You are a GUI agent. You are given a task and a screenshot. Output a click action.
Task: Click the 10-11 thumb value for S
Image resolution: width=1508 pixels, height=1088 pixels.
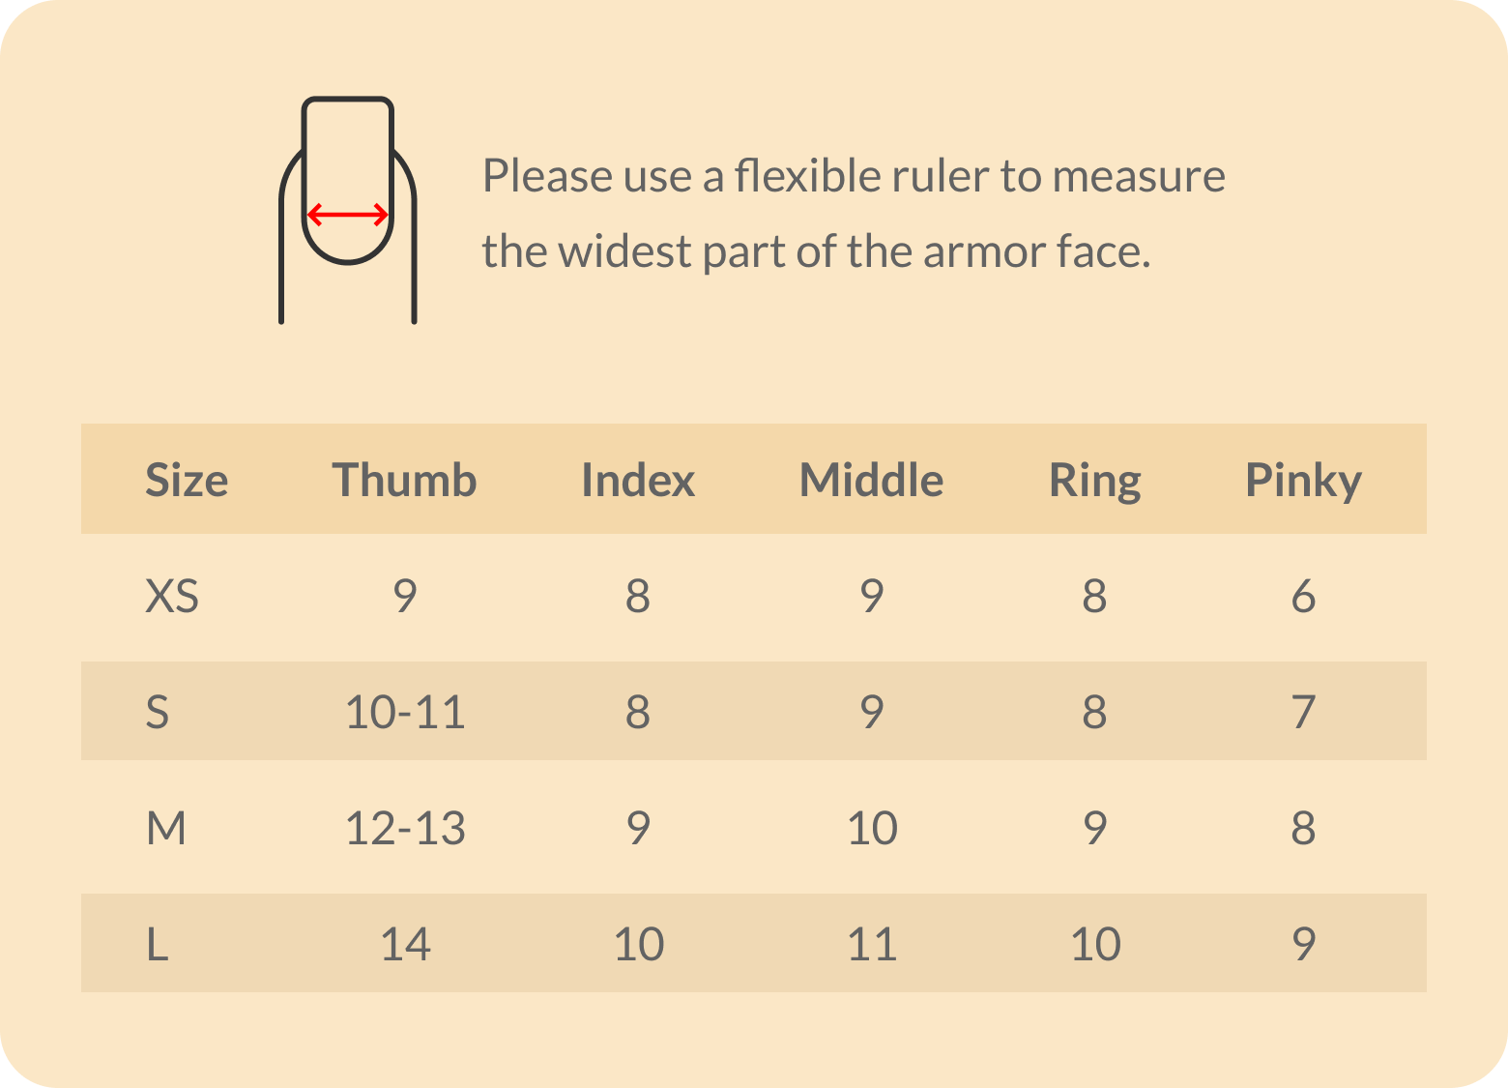pos(405,712)
